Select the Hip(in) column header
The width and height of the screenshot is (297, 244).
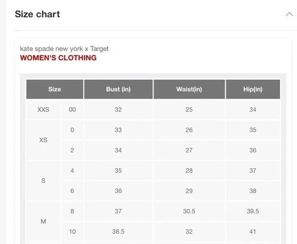pos(253,89)
